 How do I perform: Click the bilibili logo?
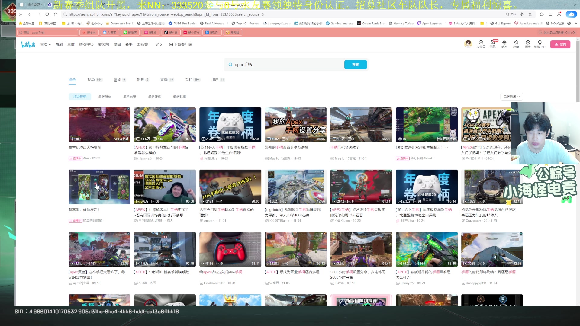(x=28, y=44)
